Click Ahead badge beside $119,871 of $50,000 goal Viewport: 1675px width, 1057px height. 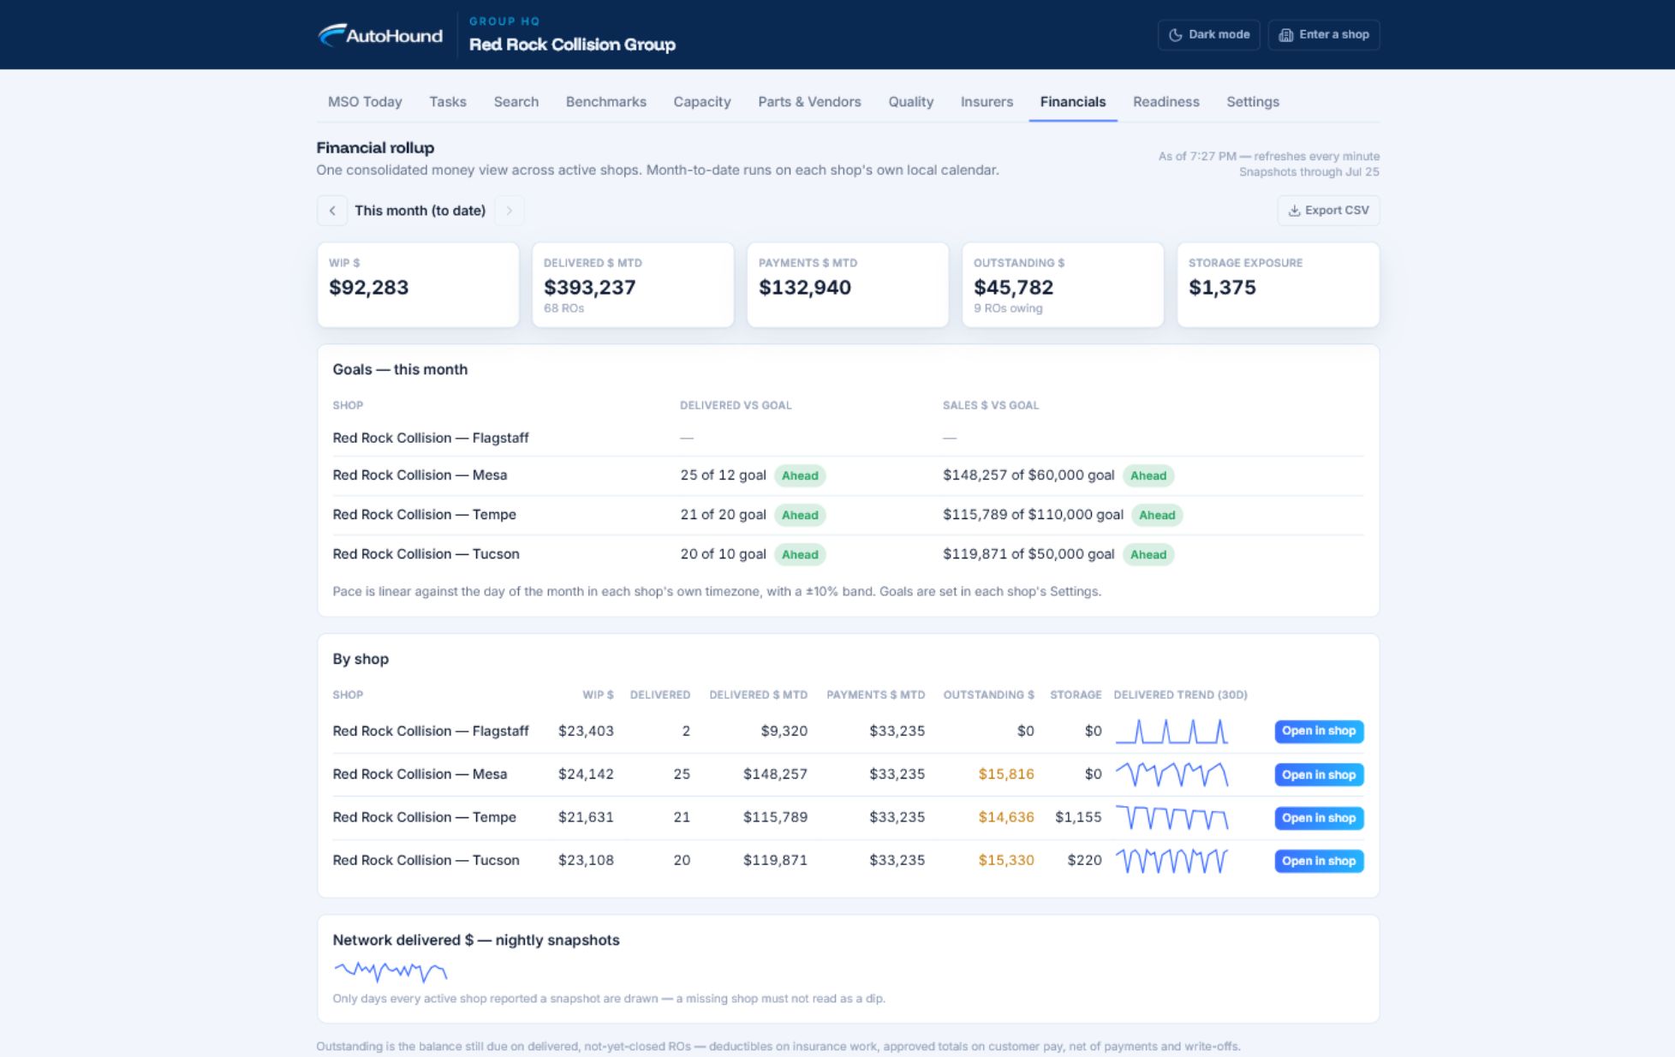tap(1148, 555)
